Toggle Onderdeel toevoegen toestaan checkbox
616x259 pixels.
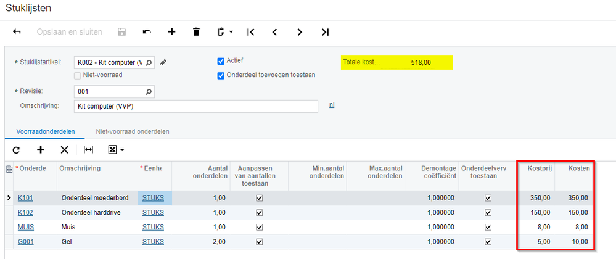[x=221, y=75]
